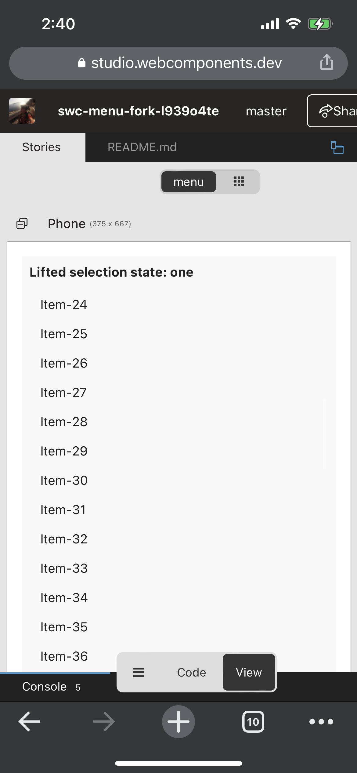Screen dimensions: 357x773
Task: Go back with the browser back arrow
Action: click(x=30, y=722)
